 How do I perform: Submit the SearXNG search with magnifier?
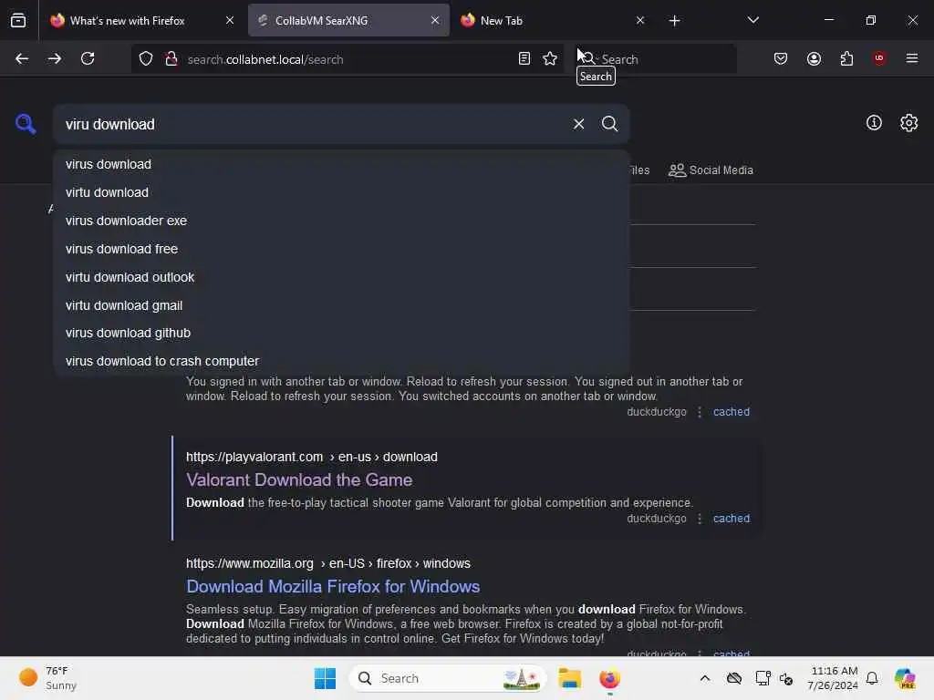(609, 124)
